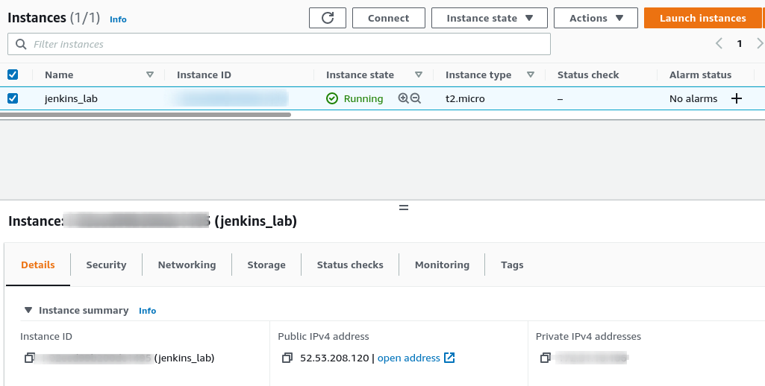This screenshot has width=765, height=386.
Task: Copy the Private IPv4 address
Action: point(545,358)
